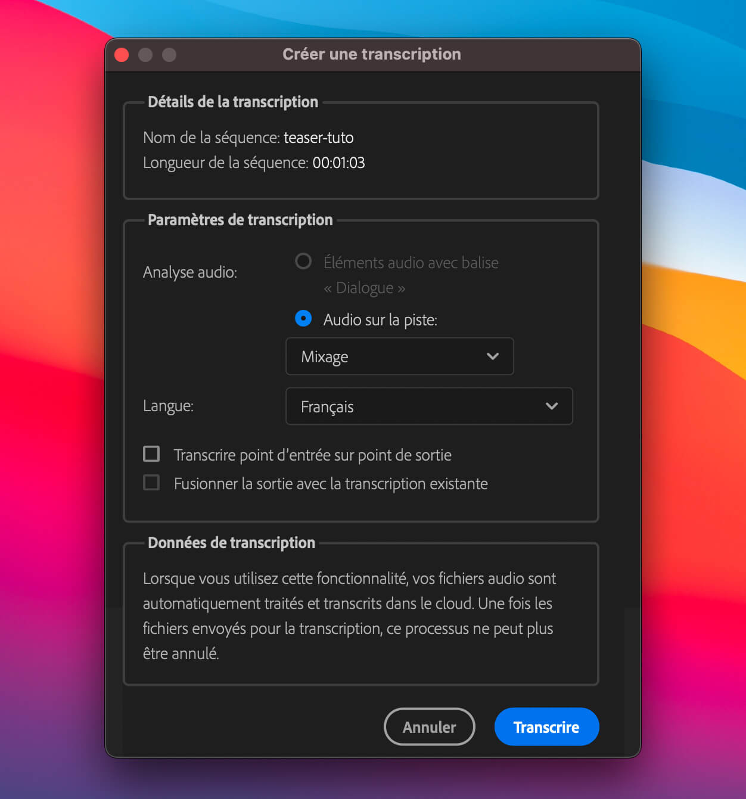Select the Audio sur la piste radio button
This screenshot has width=746, height=799.
303,319
